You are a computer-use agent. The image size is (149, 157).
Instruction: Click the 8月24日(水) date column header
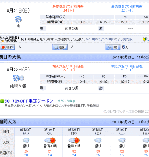click(50, 132)
